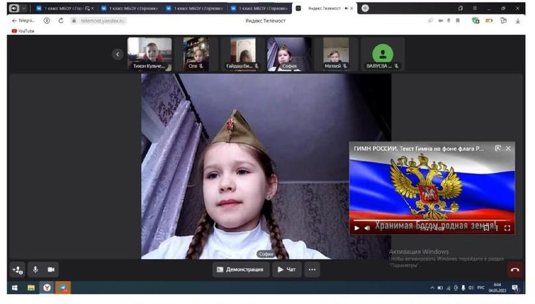The width and height of the screenshot is (535, 304).
Task: Open the more options three-dots menu
Action: tap(312, 270)
